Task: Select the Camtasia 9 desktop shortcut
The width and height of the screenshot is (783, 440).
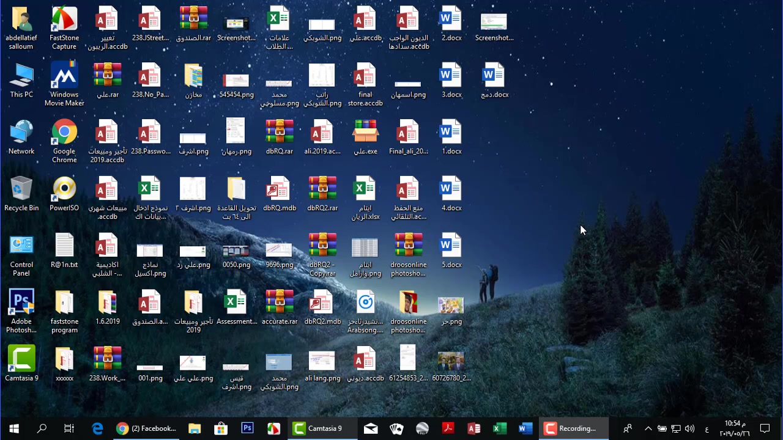Action: click(x=21, y=364)
